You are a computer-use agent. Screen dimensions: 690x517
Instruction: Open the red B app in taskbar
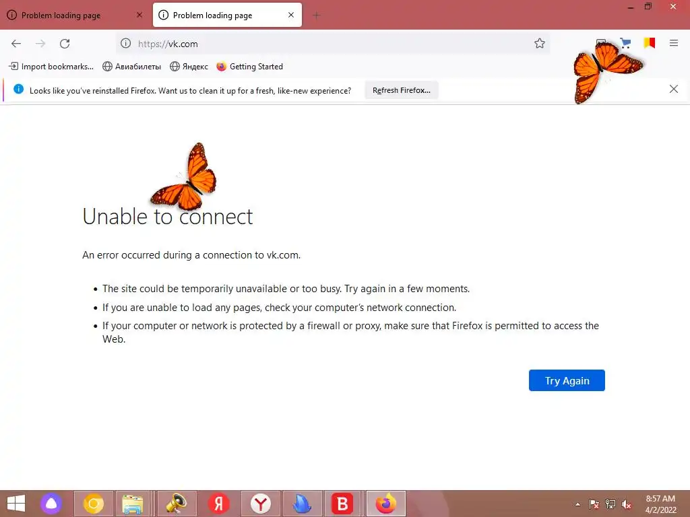click(342, 504)
